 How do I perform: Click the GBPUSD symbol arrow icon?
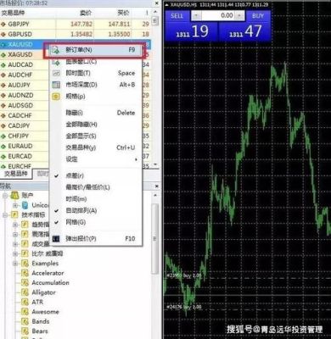(3, 35)
